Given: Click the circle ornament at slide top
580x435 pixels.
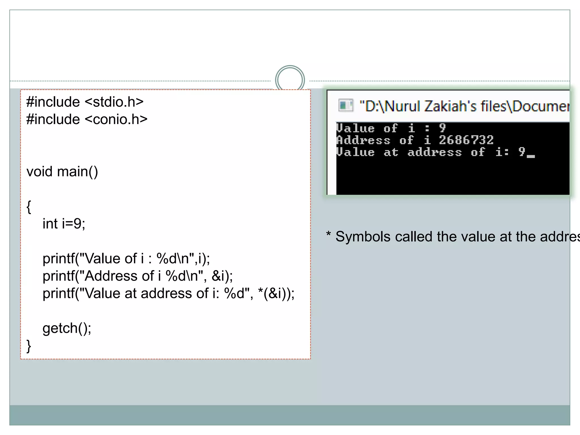Looking at the screenshot, I should 290,80.
